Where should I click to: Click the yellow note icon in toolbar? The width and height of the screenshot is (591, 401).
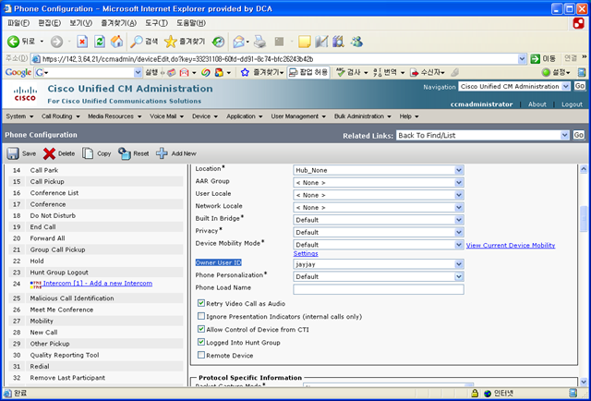click(304, 42)
